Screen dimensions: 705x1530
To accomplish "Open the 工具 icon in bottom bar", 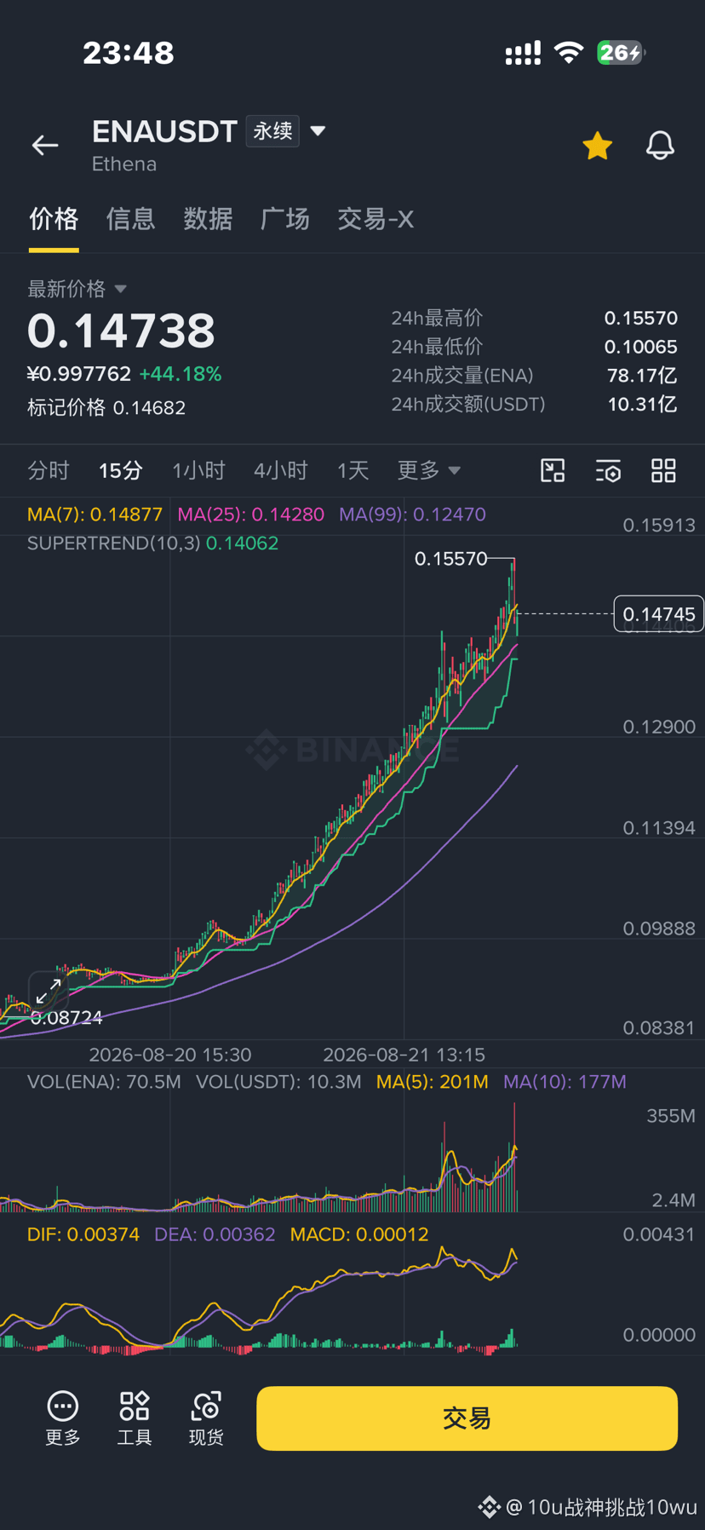I will click(x=135, y=1418).
